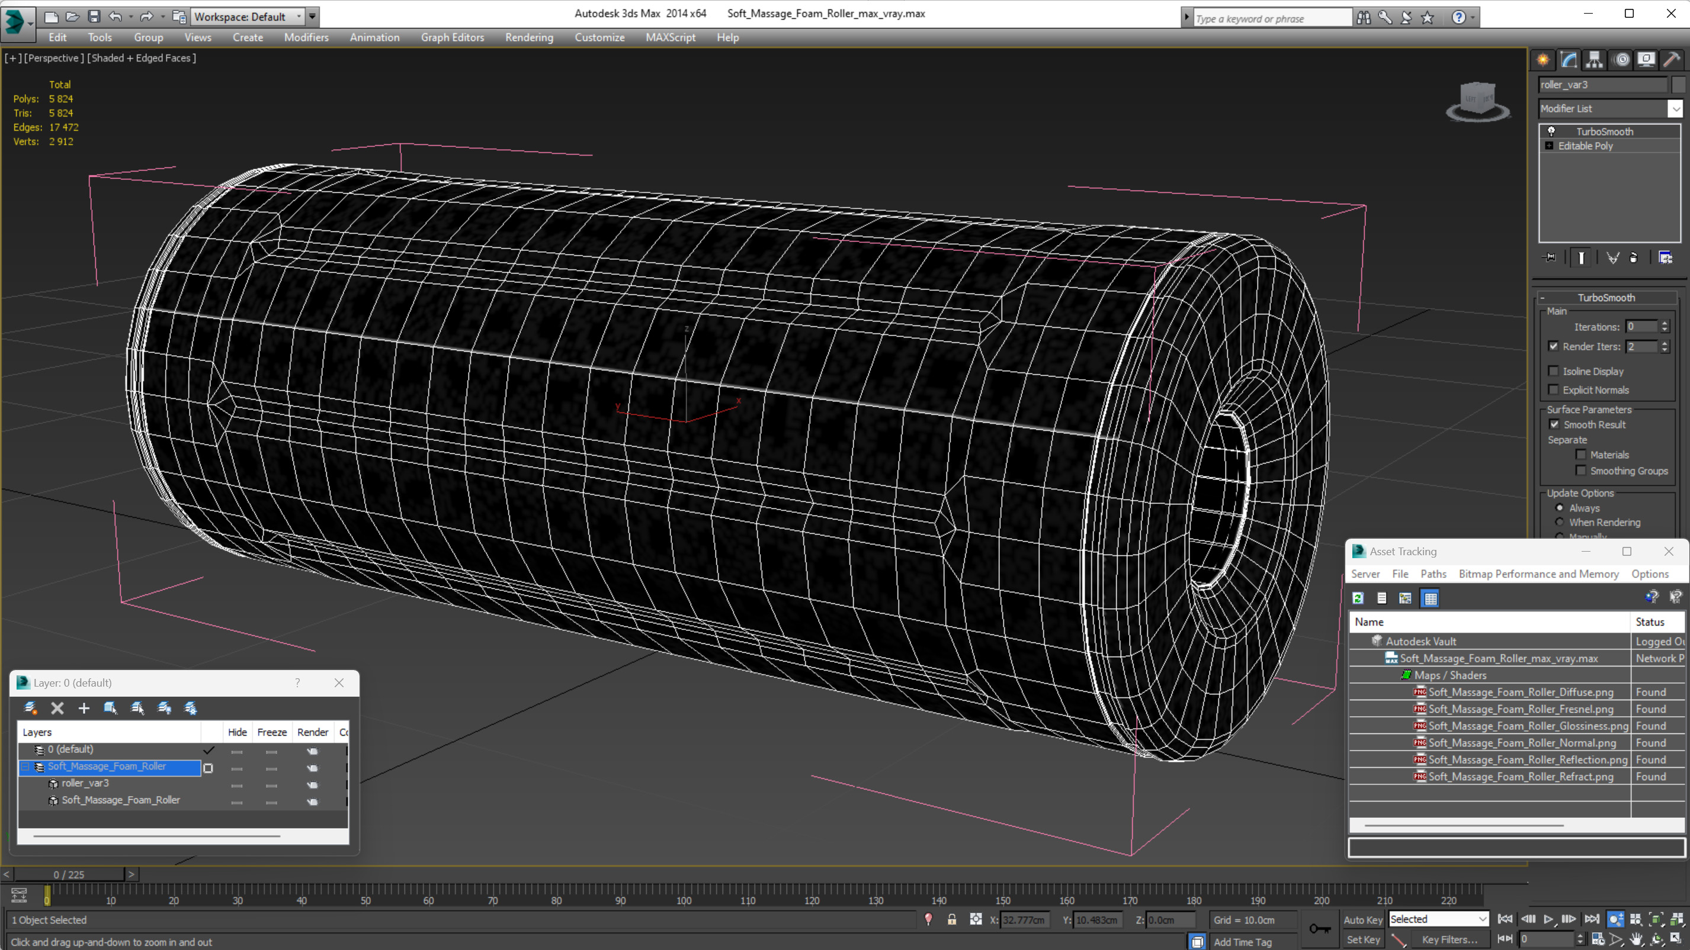The width and height of the screenshot is (1690, 950).
Task: Collapse Soft_Massage_Foam_Roller layer tree
Action: 26,767
